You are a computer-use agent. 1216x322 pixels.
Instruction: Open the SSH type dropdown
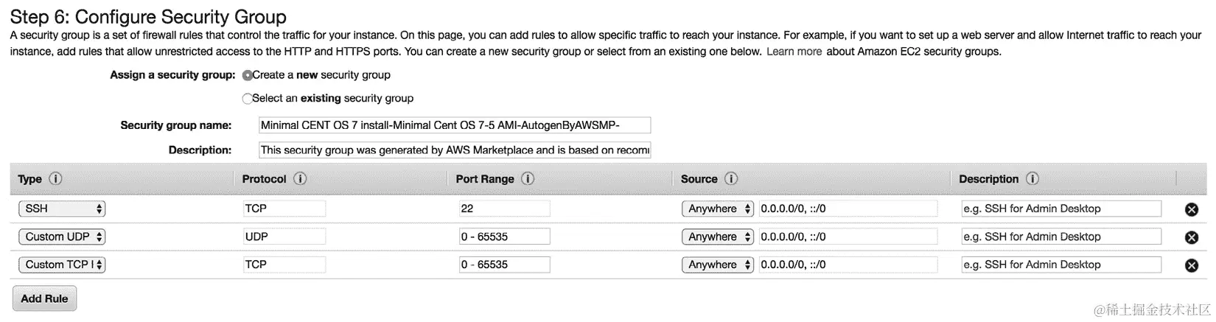coord(62,209)
